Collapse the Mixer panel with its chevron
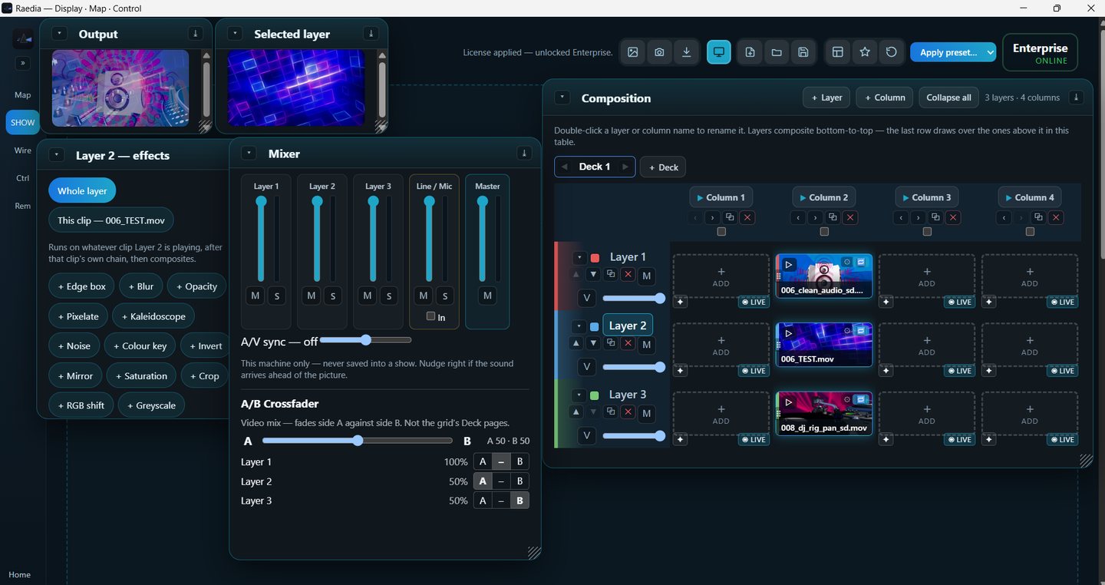Screen dimensions: 1105x585 (249, 154)
